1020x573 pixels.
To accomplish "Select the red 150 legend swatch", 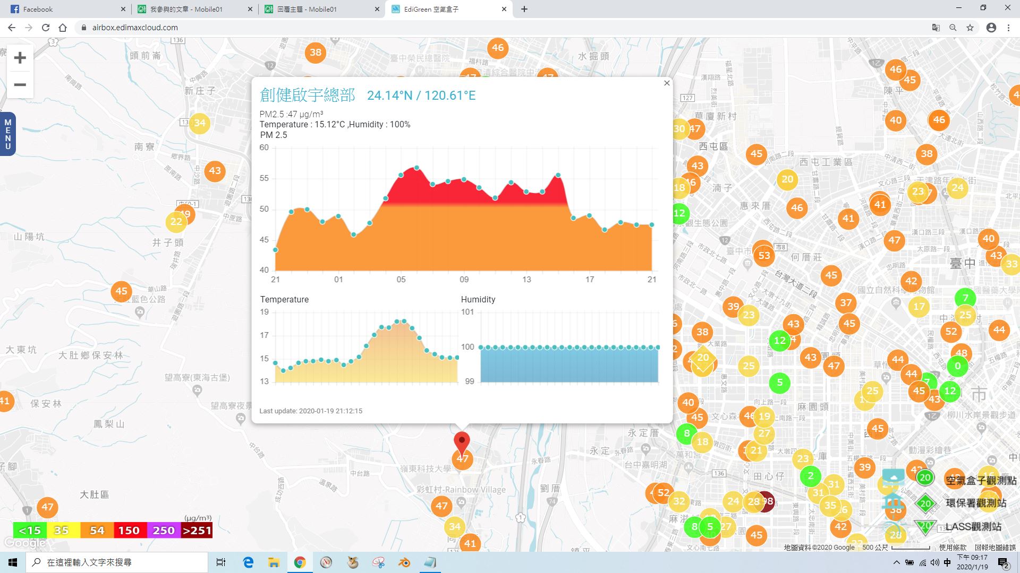I will click(x=130, y=531).
